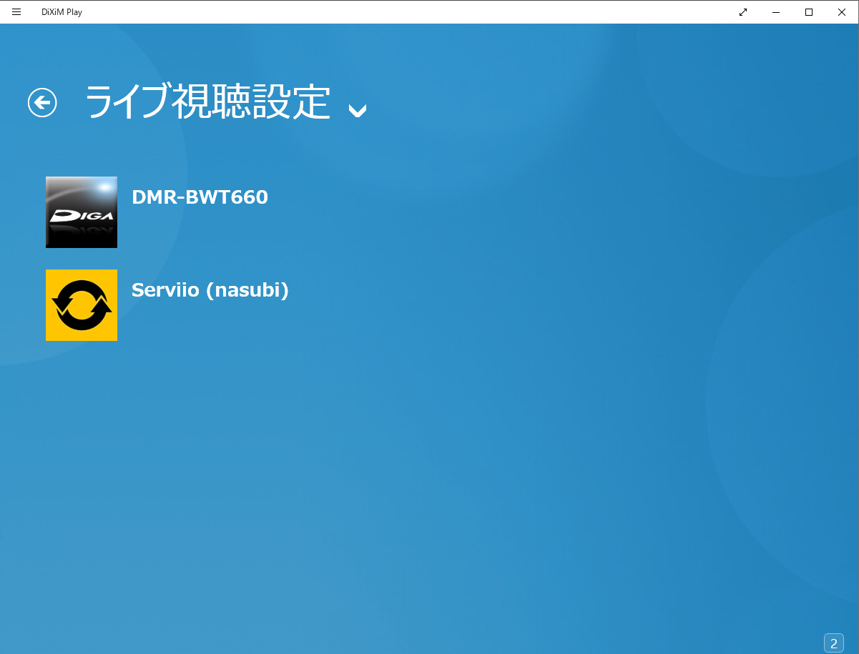
Task: Open the hamburger menu in title bar
Action: [16, 12]
